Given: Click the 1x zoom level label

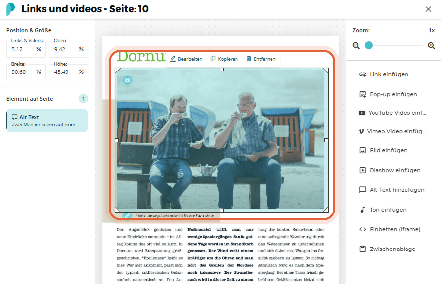Looking at the screenshot, I should click(432, 30).
